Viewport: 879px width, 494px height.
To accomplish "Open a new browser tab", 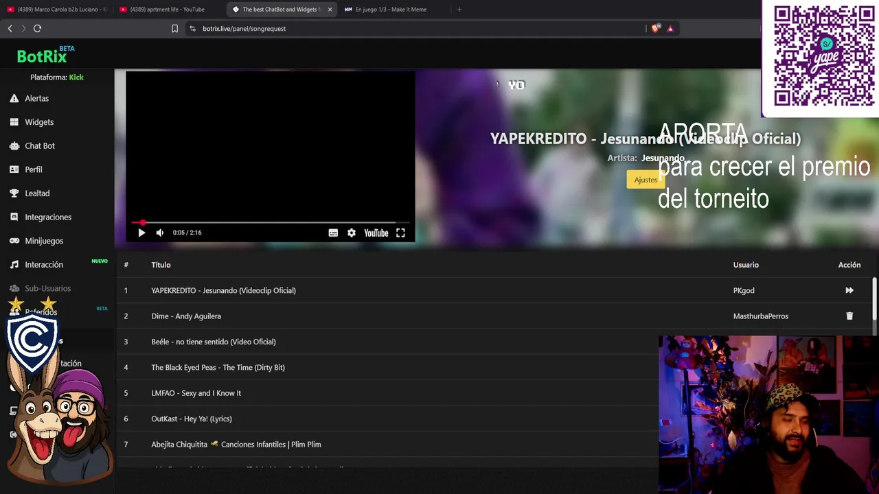I will [x=459, y=10].
